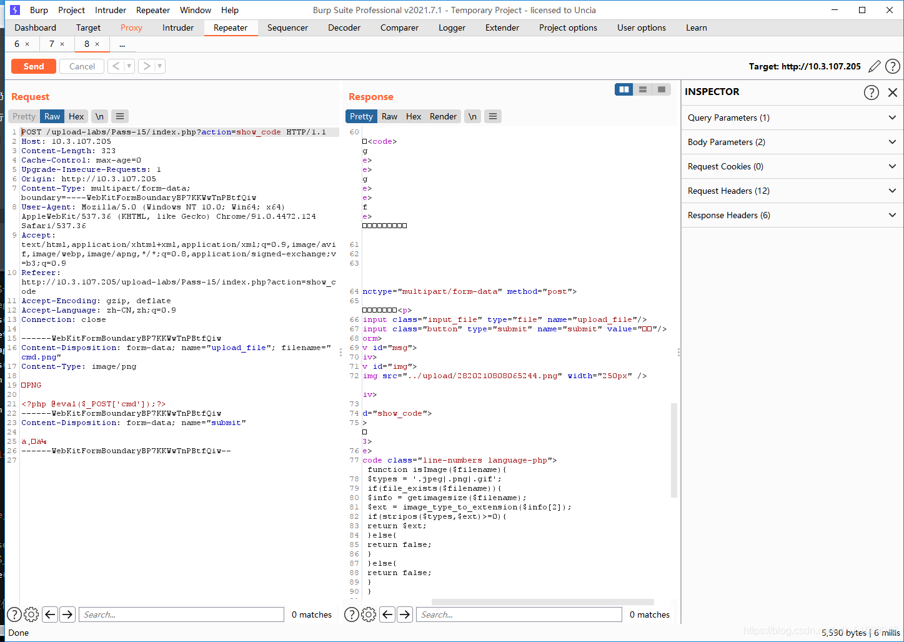Select side-by-side request/response layout
Screen dimensions: 904x642
pyautogui.click(x=624, y=89)
